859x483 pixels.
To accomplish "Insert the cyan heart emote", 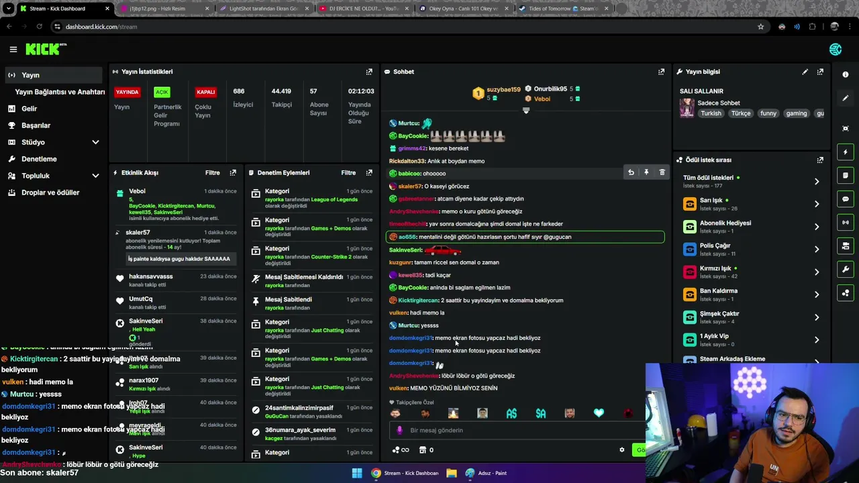I will (x=599, y=414).
